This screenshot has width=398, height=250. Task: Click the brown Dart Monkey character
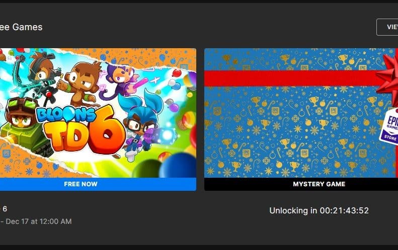click(x=80, y=85)
